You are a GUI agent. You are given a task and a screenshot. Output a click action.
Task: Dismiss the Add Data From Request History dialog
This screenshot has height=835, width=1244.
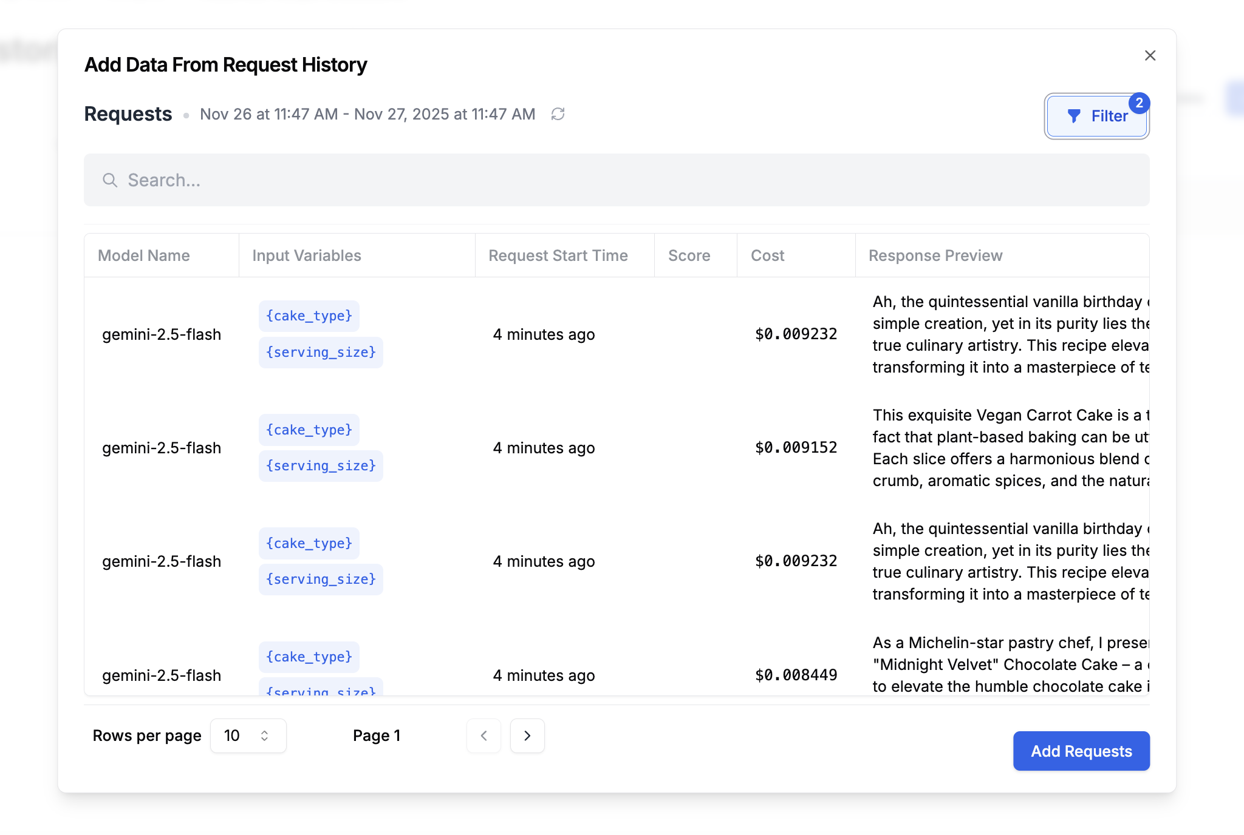point(1150,55)
